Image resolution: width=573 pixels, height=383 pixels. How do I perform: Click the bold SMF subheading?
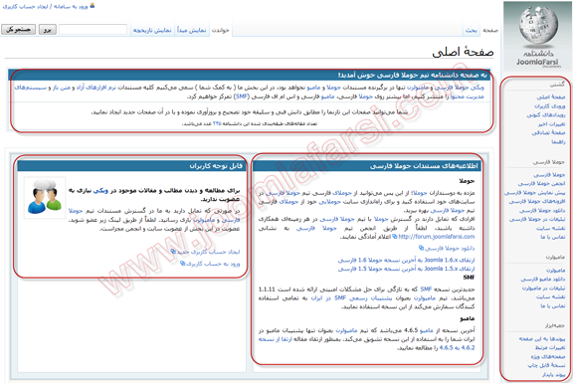click(x=469, y=278)
